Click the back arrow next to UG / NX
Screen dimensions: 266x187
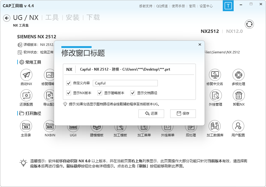[7, 18]
